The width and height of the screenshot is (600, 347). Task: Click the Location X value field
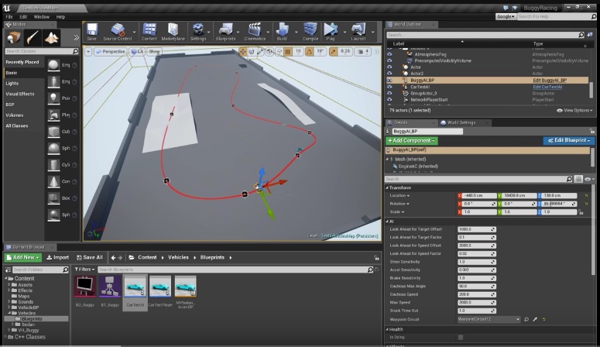coord(479,196)
